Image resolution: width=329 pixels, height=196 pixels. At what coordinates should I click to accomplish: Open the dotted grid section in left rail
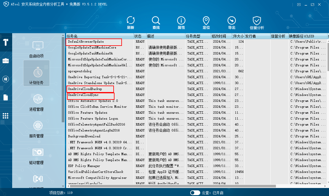tap(6, 116)
